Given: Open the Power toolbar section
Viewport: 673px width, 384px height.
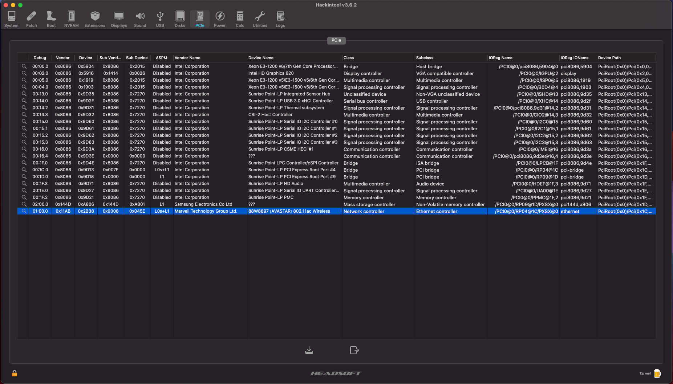Looking at the screenshot, I should point(220,19).
